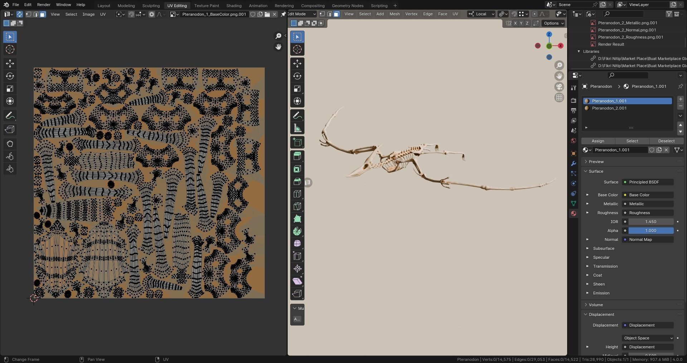Viewport: 687px width, 363px height.
Task: Activate the Shrink/Fatten tool
Action: [x=297, y=269]
